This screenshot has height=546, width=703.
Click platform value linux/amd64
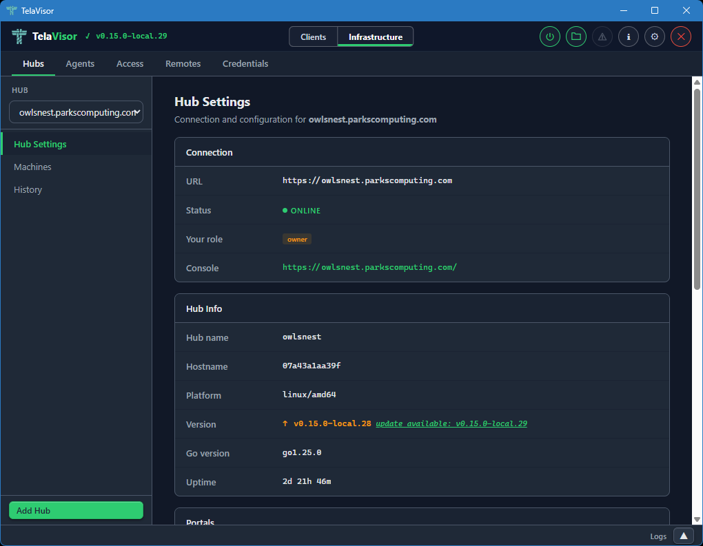click(x=309, y=395)
